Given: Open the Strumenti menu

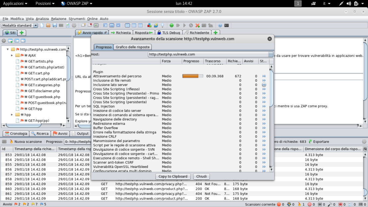Looking at the screenshot, I should point(77,19).
